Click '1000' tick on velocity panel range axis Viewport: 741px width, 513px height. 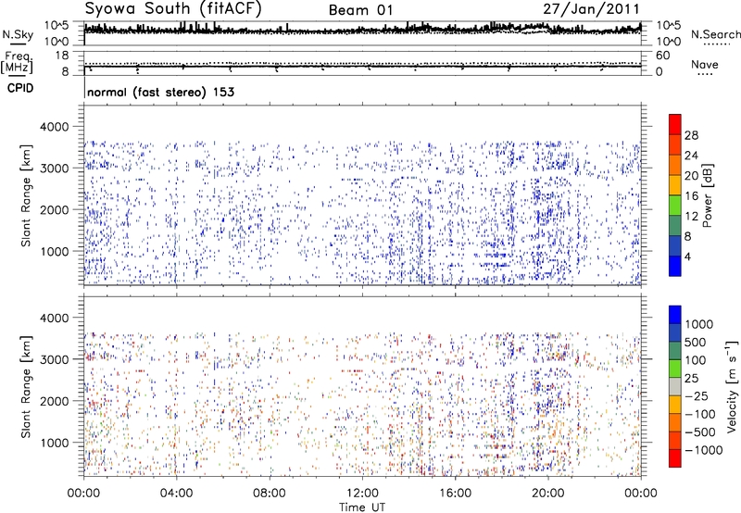point(55,443)
